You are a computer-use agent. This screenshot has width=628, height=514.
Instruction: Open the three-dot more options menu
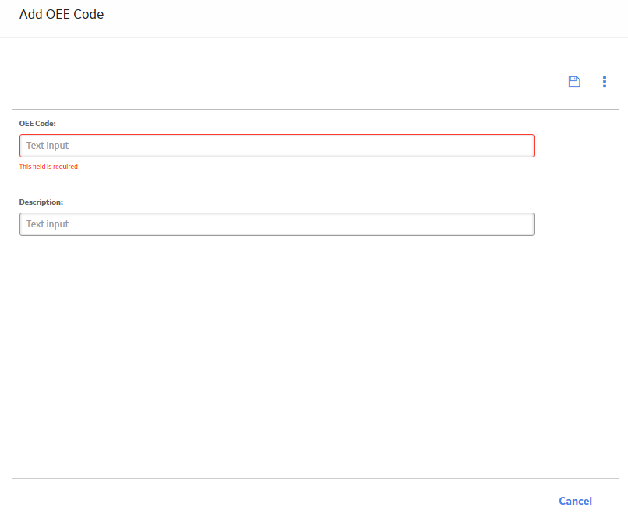(x=605, y=82)
